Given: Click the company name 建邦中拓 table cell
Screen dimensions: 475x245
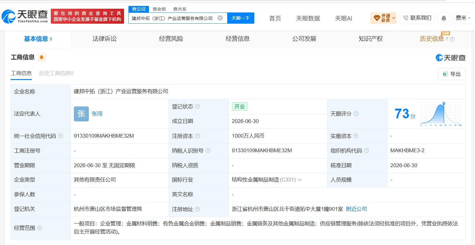Looking at the screenshot, I should pos(268,92).
